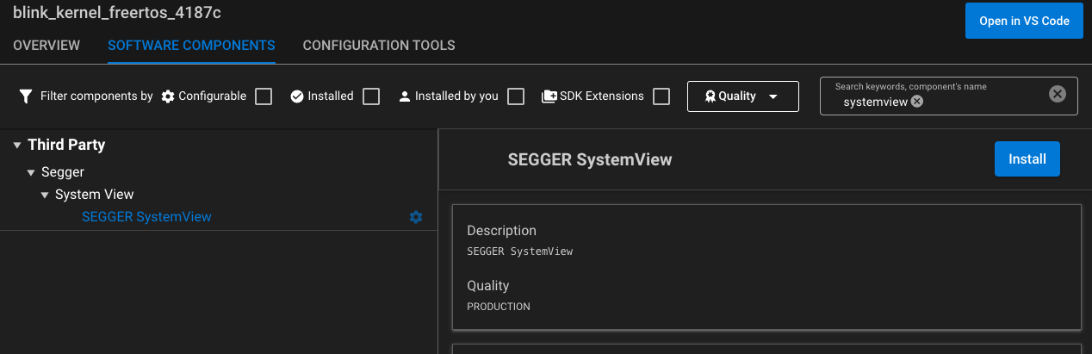The width and height of the screenshot is (1092, 354).
Task: Click the Open in VS Code button
Action: [x=1024, y=22]
